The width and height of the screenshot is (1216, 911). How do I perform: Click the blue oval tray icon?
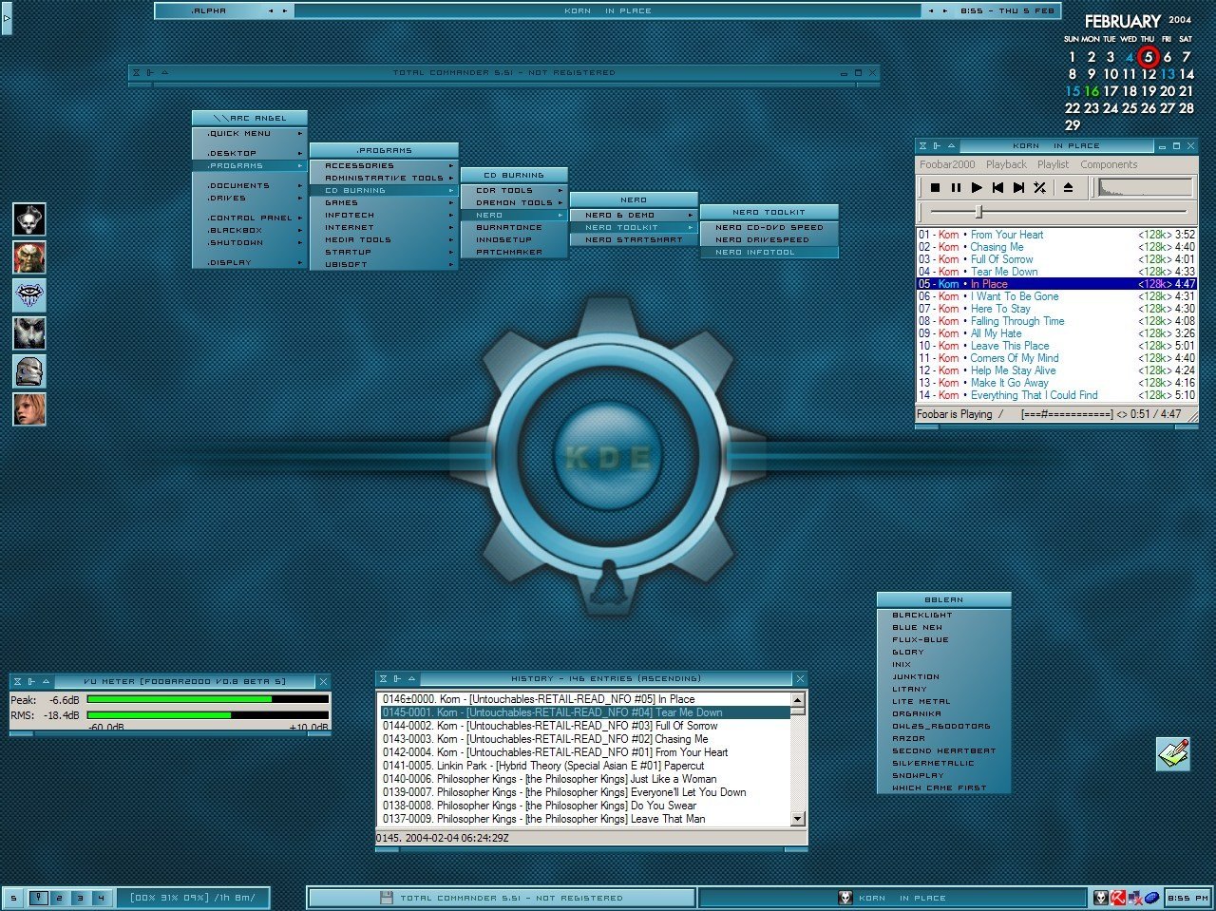[x=1151, y=898]
